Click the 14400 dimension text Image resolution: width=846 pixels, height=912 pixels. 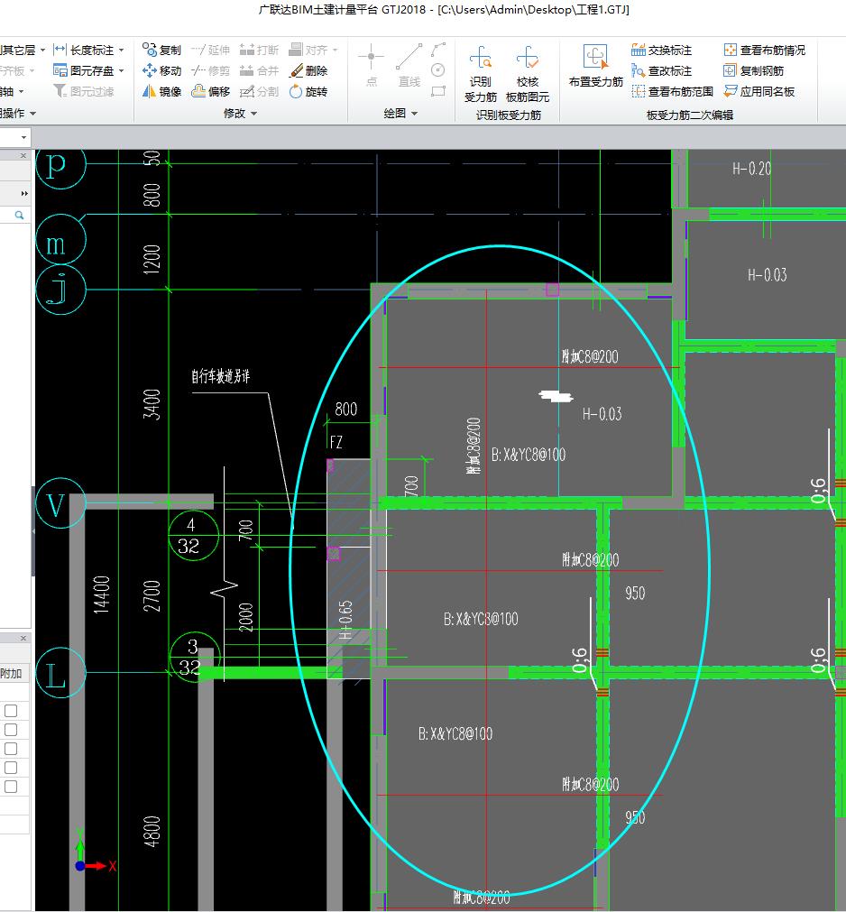(102, 594)
